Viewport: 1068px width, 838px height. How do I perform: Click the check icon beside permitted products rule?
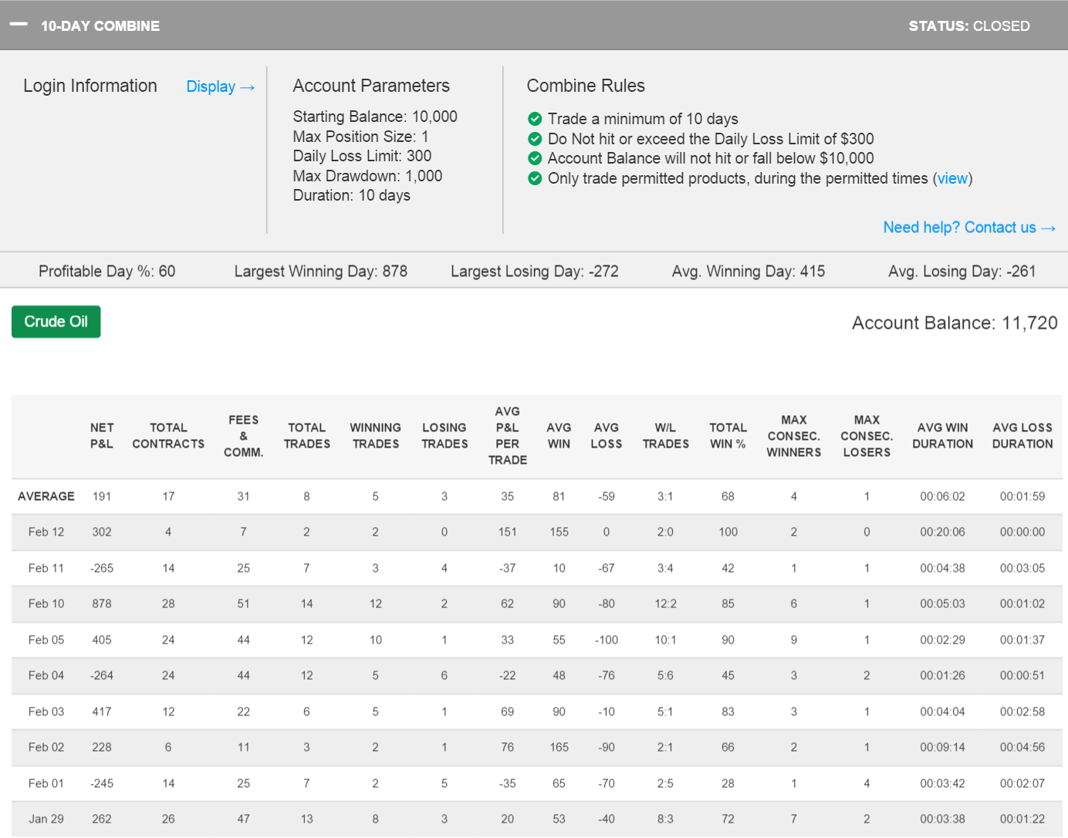tap(535, 178)
